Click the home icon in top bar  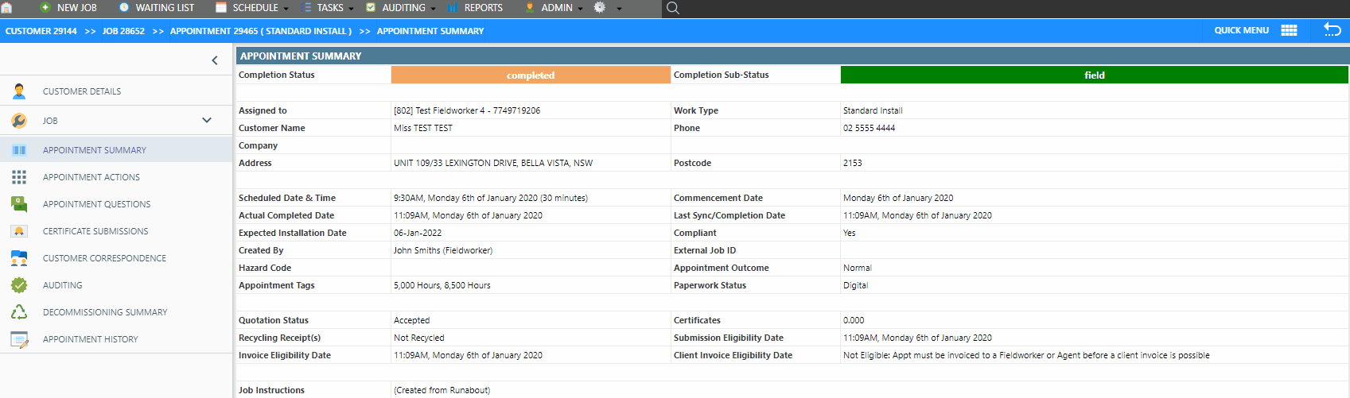[6, 8]
